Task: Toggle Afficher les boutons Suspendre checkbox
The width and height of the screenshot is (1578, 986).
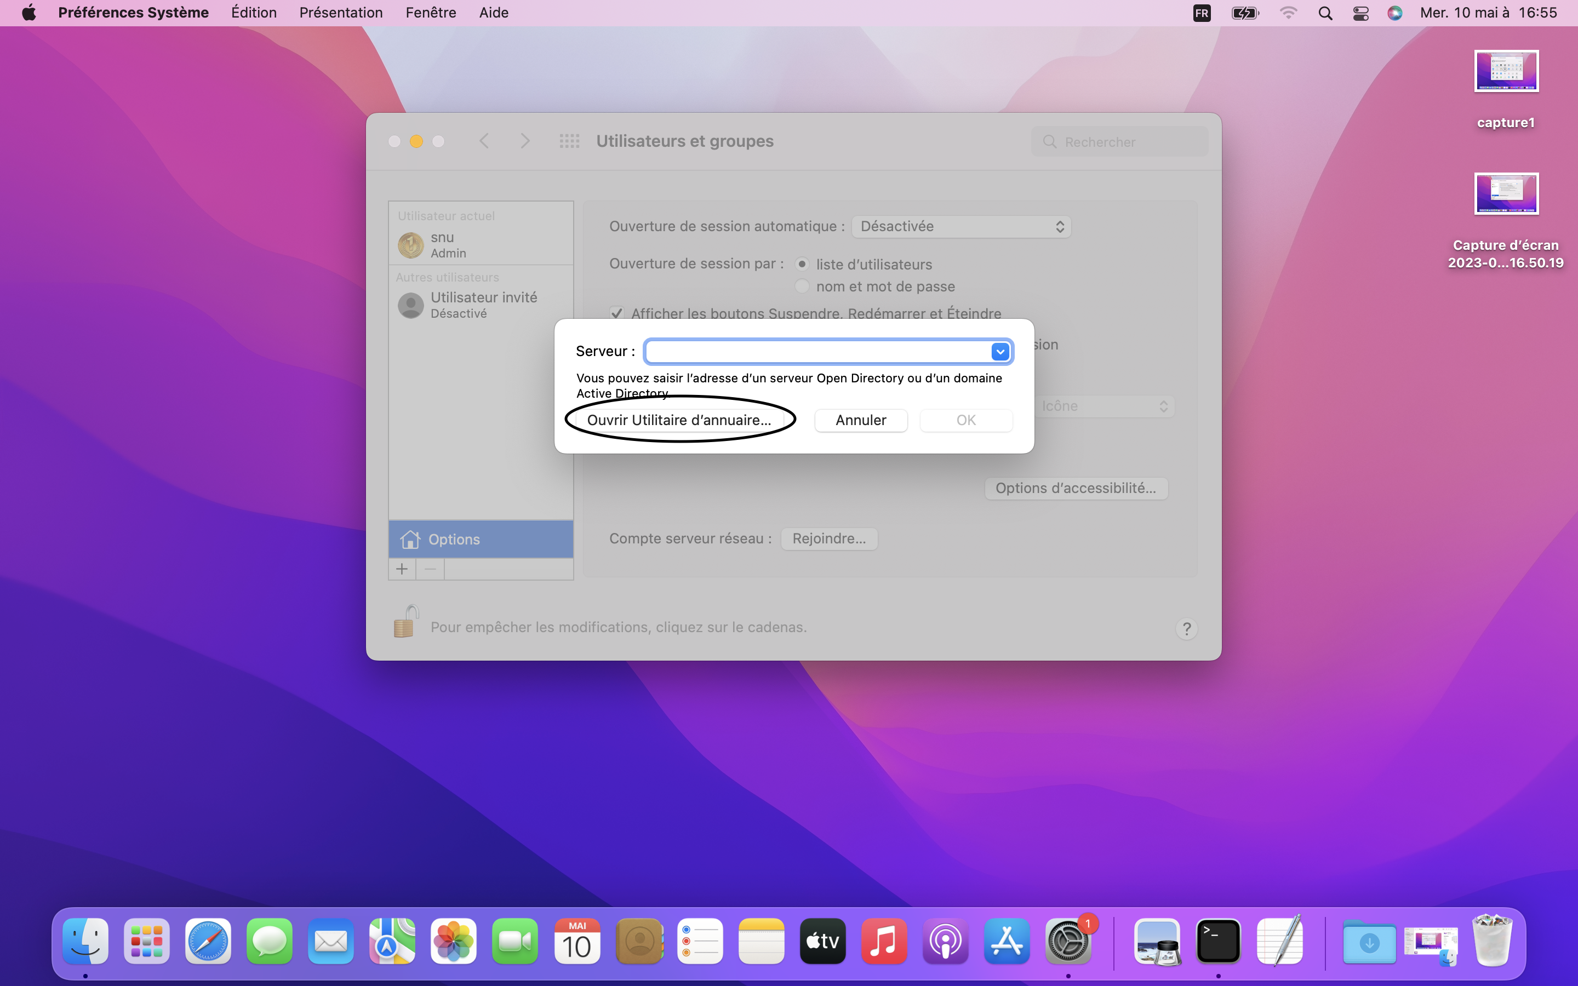Action: pyautogui.click(x=616, y=314)
